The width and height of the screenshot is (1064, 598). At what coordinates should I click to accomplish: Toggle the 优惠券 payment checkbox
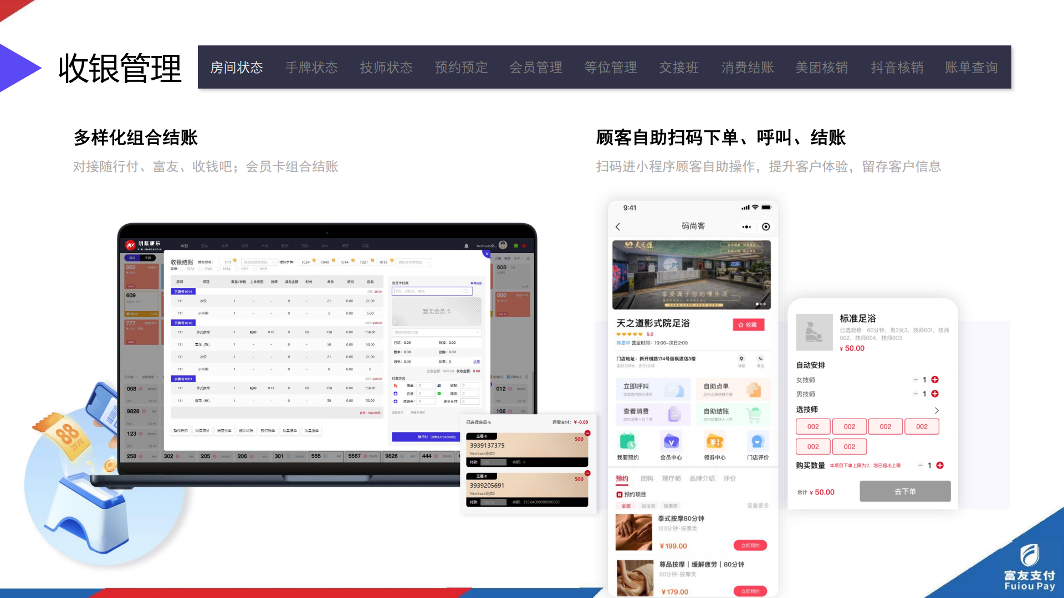click(x=396, y=401)
